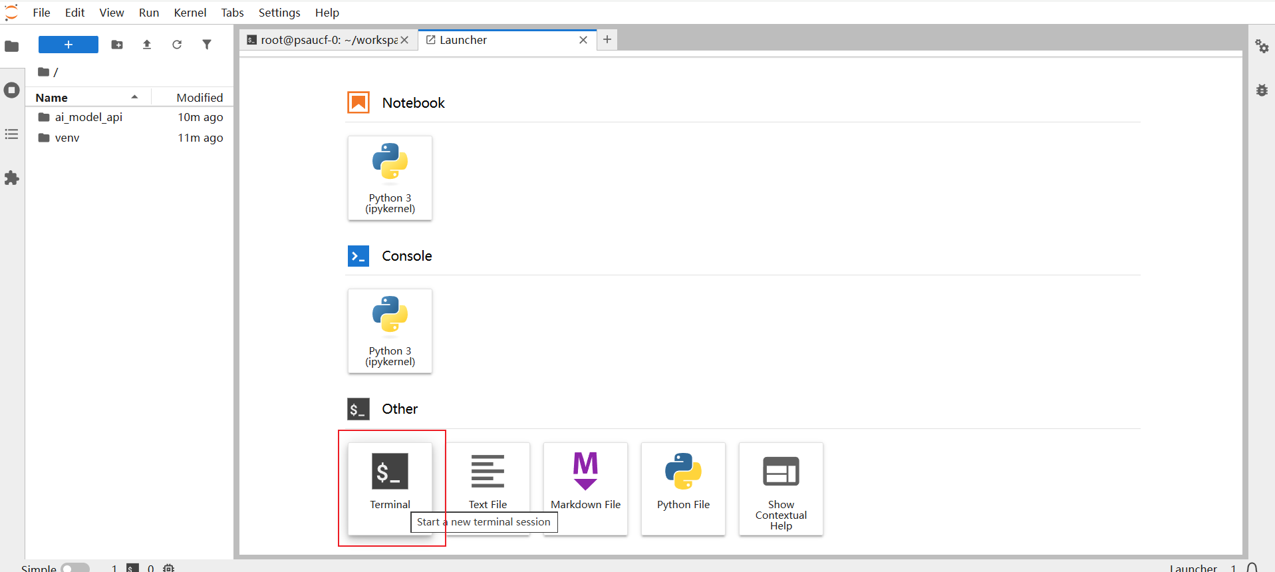1275x572 pixels.
Task: Click the Launcher label in status bar
Action: pos(1193,569)
